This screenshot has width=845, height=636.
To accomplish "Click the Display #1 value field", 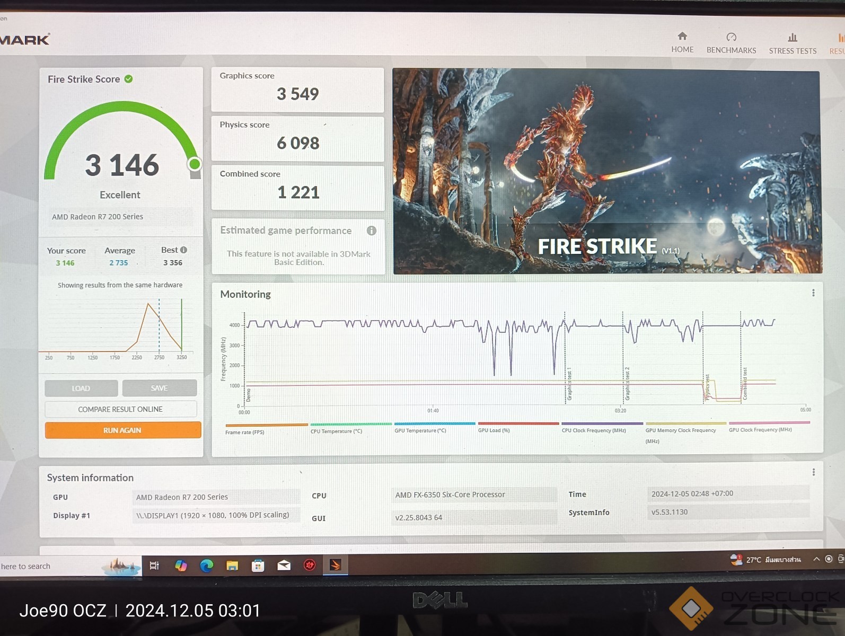I will pos(216,515).
